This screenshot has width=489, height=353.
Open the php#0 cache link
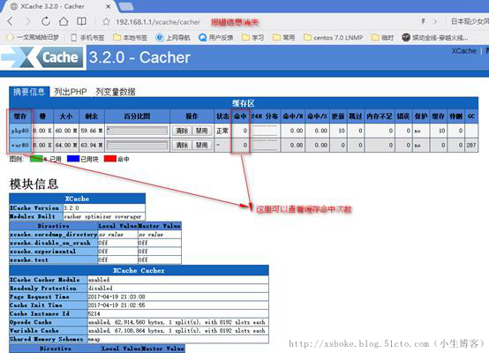coord(20,131)
